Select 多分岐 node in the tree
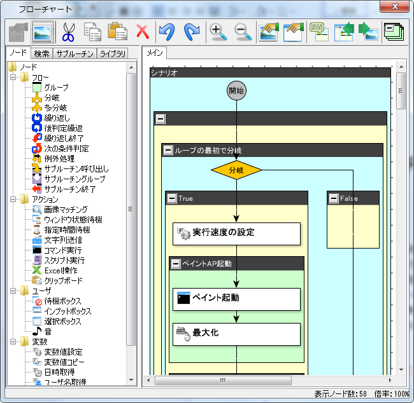414x403 pixels. coord(55,107)
